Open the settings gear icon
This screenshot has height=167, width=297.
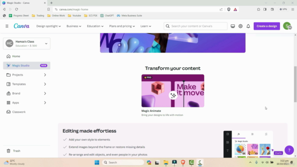[240, 26]
